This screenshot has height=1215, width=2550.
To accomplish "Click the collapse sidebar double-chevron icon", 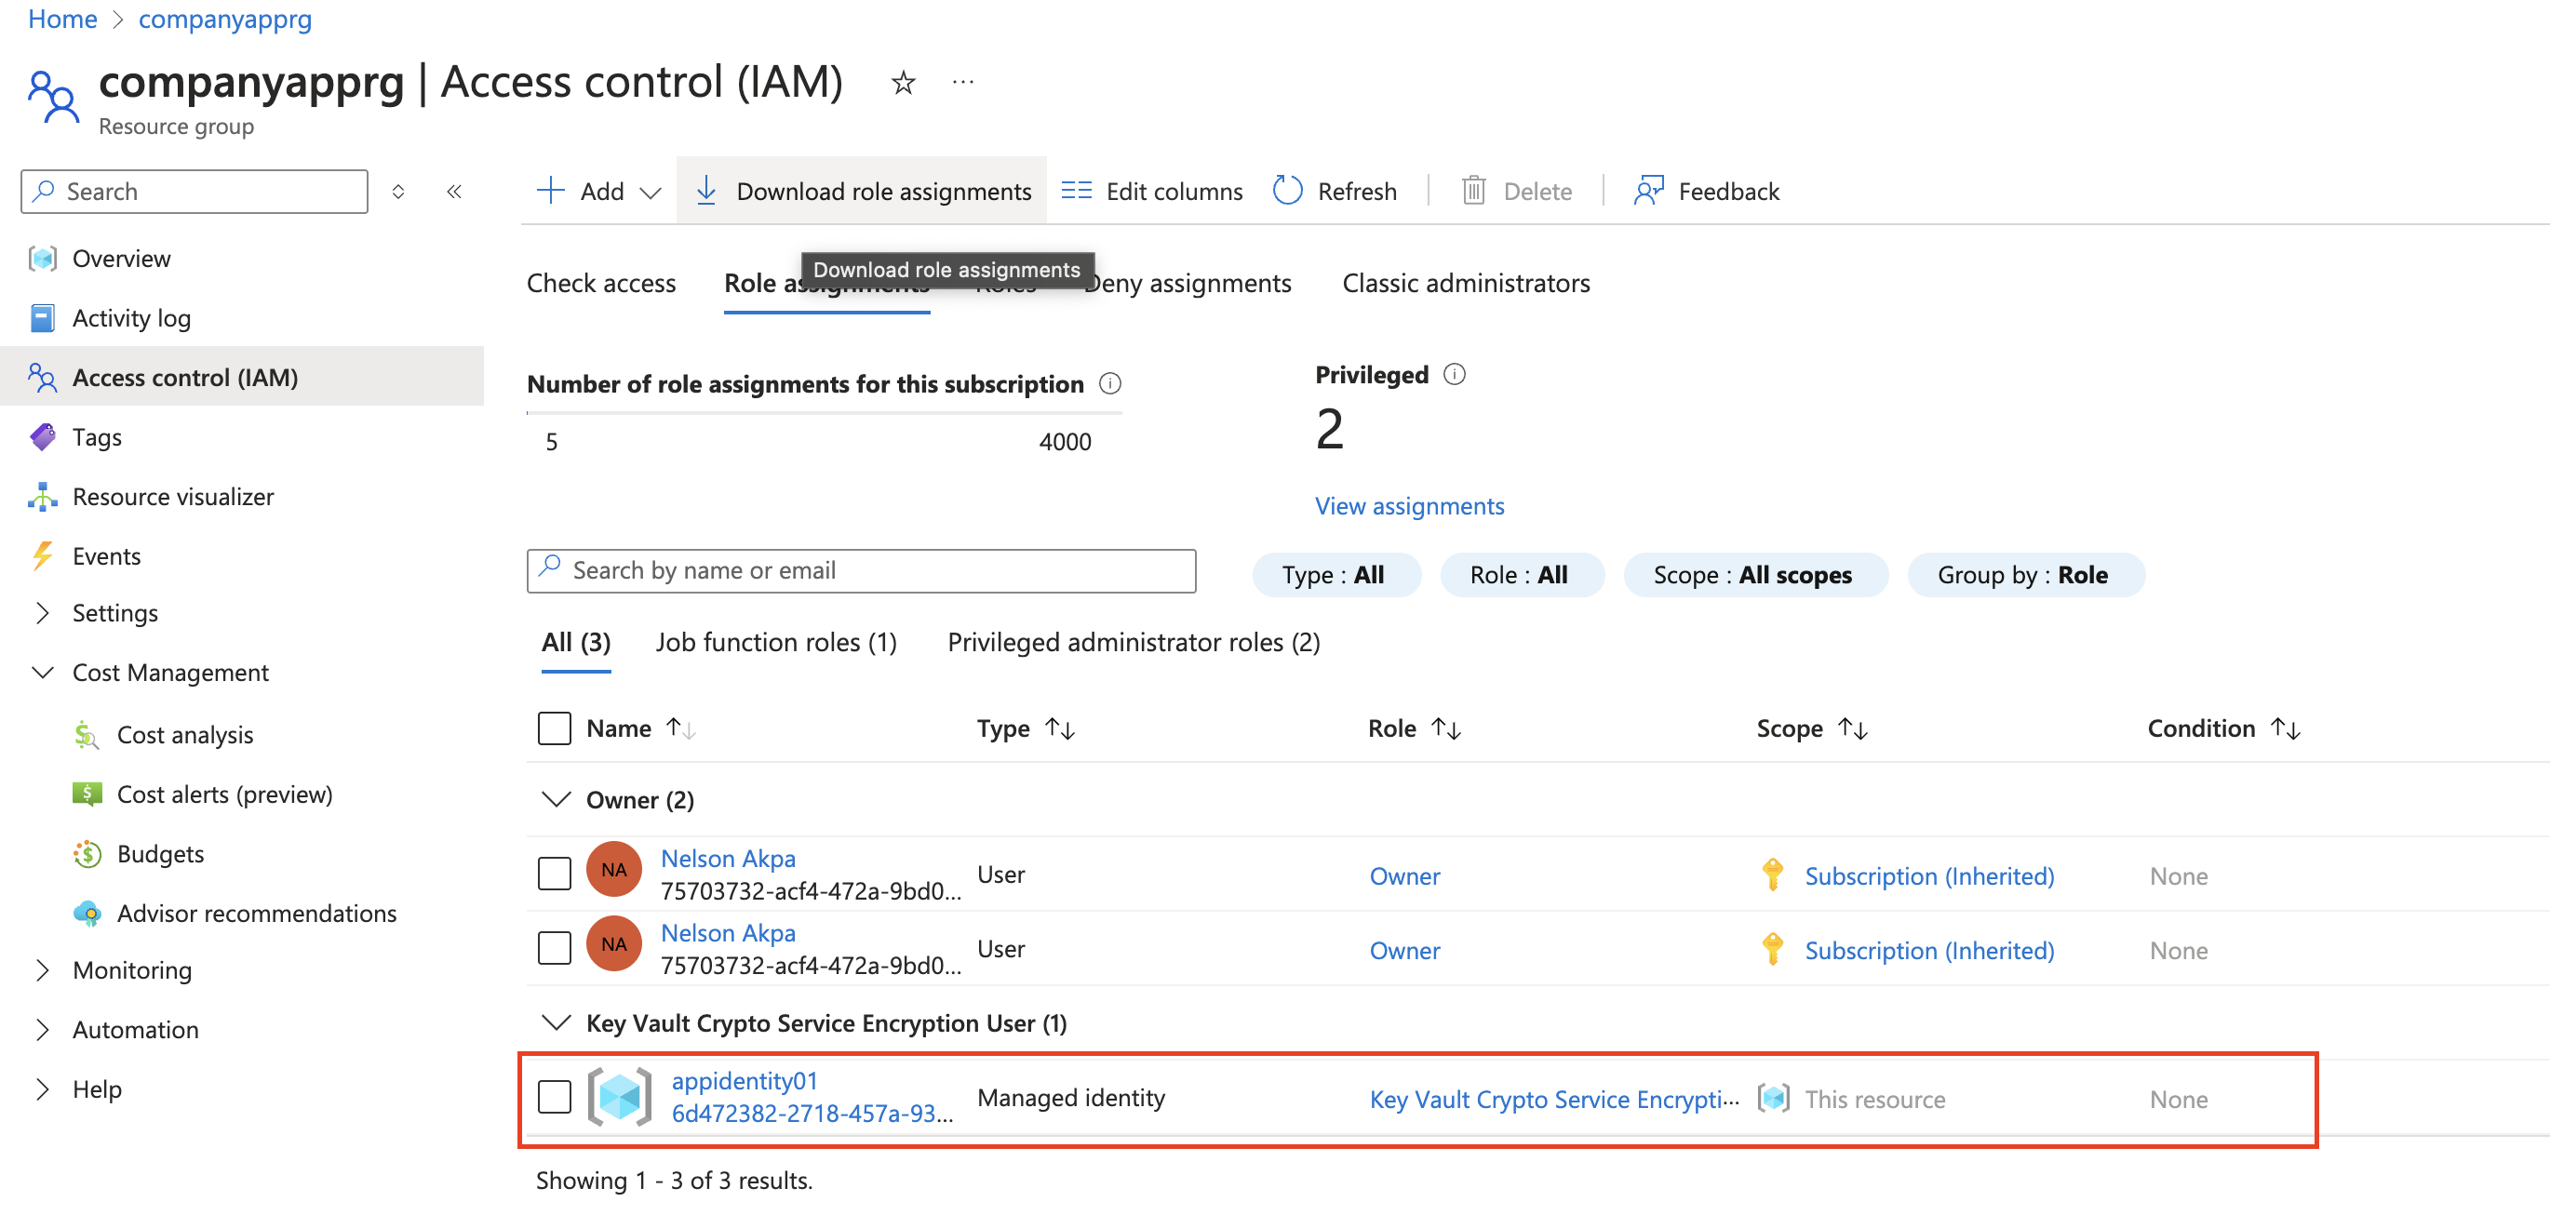I will [x=454, y=192].
